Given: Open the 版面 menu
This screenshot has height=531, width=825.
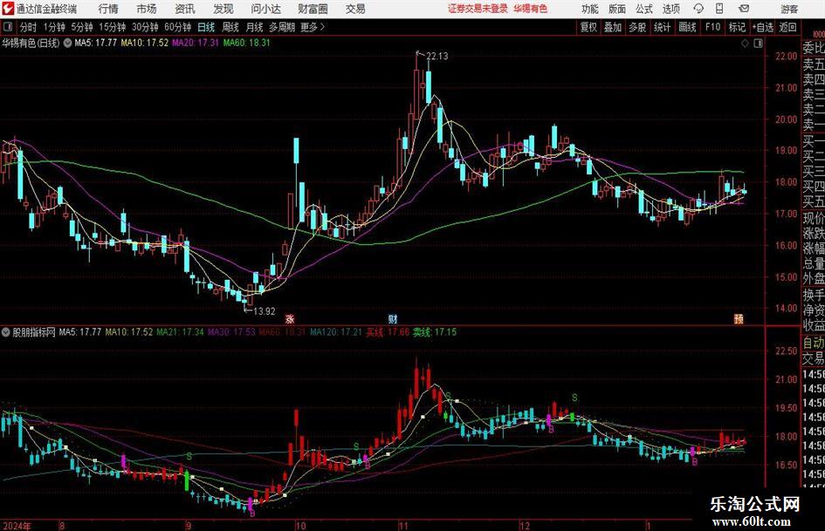Looking at the screenshot, I should (x=617, y=9).
